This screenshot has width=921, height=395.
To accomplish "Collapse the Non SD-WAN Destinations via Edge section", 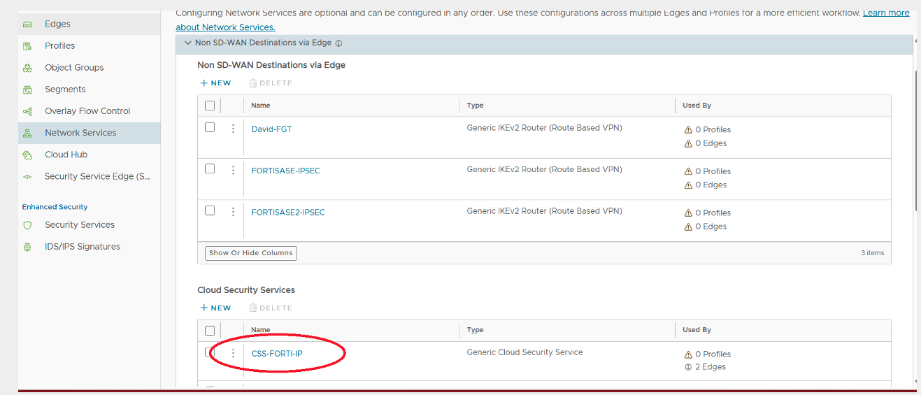I will [x=187, y=43].
